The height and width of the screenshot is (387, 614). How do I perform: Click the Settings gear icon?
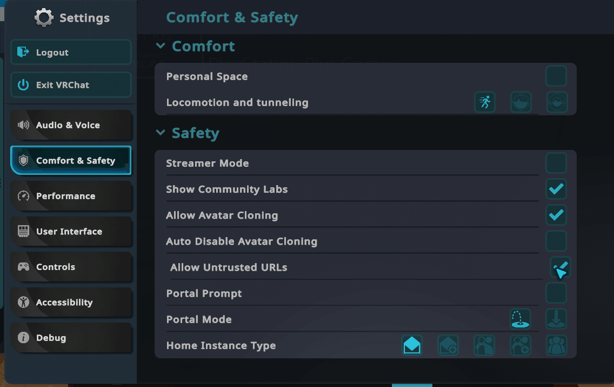(44, 18)
